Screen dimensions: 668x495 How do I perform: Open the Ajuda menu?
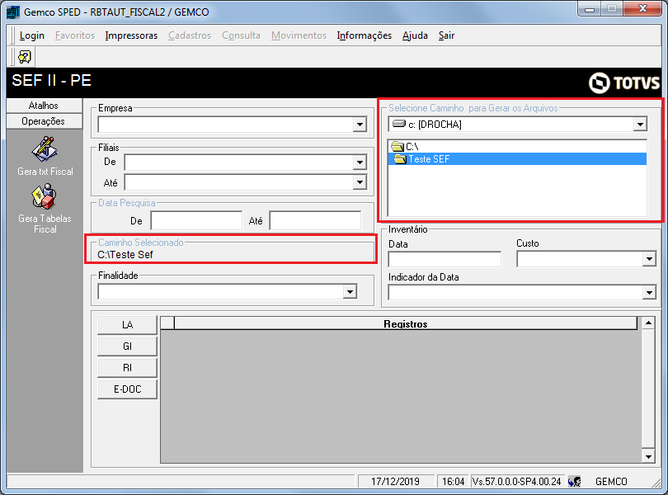tap(415, 35)
